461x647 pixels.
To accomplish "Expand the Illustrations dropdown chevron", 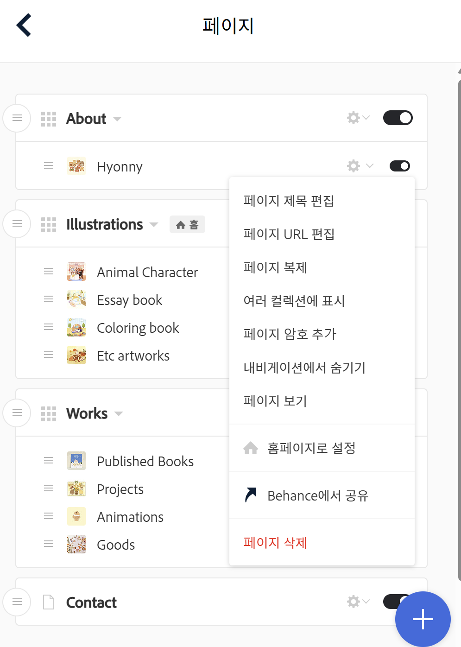I will pos(153,225).
